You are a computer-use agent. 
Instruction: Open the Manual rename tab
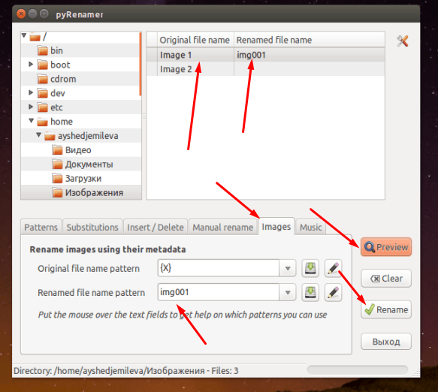click(223, 228)
